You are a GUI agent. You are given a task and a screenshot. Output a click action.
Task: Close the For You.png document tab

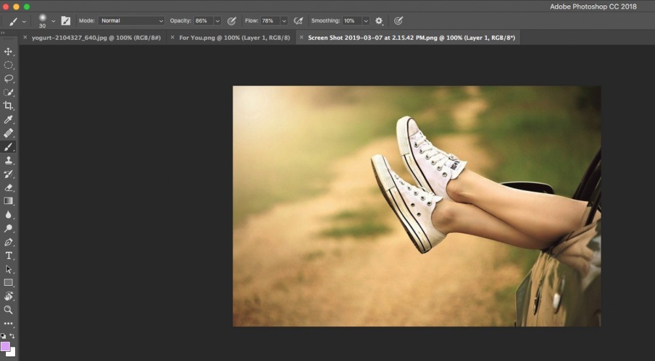(172, 37)
